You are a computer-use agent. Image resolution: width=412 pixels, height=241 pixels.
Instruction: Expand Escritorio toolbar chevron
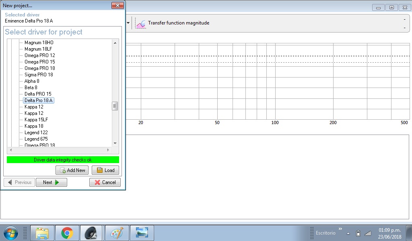340,229
